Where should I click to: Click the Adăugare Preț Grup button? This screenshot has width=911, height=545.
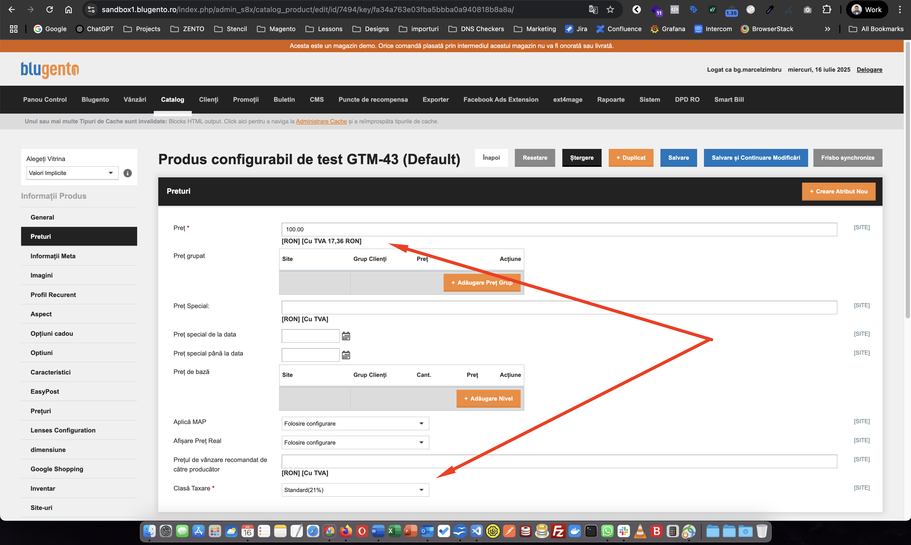[482, 283]
